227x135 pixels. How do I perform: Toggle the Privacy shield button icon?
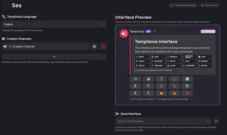[x=161, y=79]
